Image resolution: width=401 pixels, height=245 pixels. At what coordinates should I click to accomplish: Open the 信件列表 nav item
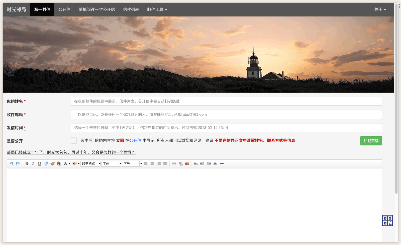[131, 10]
